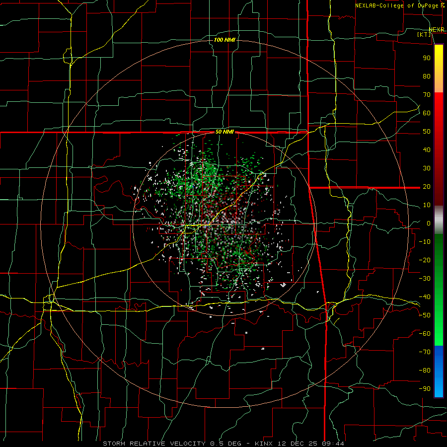Click the -10 value on the velocity scale
This screenshot has height=447, width=447.
425,242
